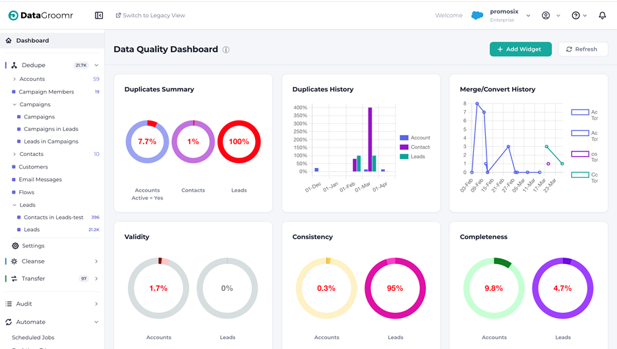Image resolution: width=617 pixels, height=349 pixels.
Task: Toggle teal legend box in Merge/Convert History
Action: coord(580,175)
